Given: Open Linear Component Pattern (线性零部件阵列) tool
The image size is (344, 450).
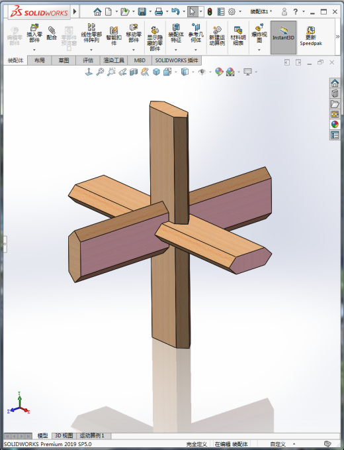Looking at the screenshot, I should pos(91,32).
